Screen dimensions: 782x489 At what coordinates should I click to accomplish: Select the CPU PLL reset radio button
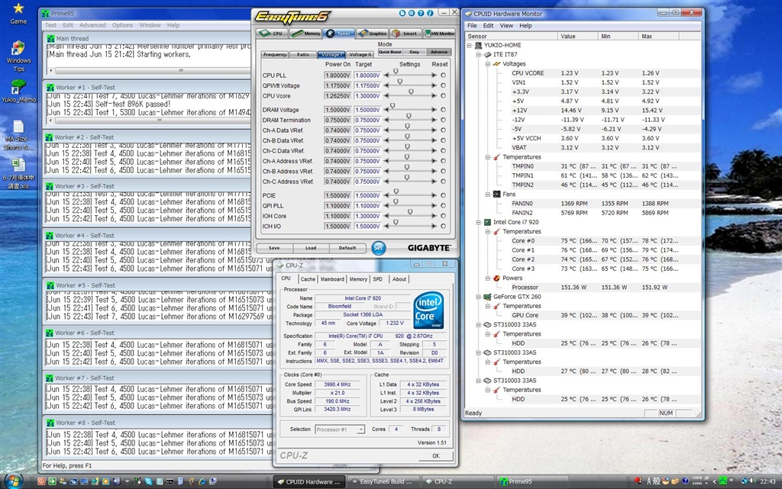pyautogui.click(x=443, y=76)
